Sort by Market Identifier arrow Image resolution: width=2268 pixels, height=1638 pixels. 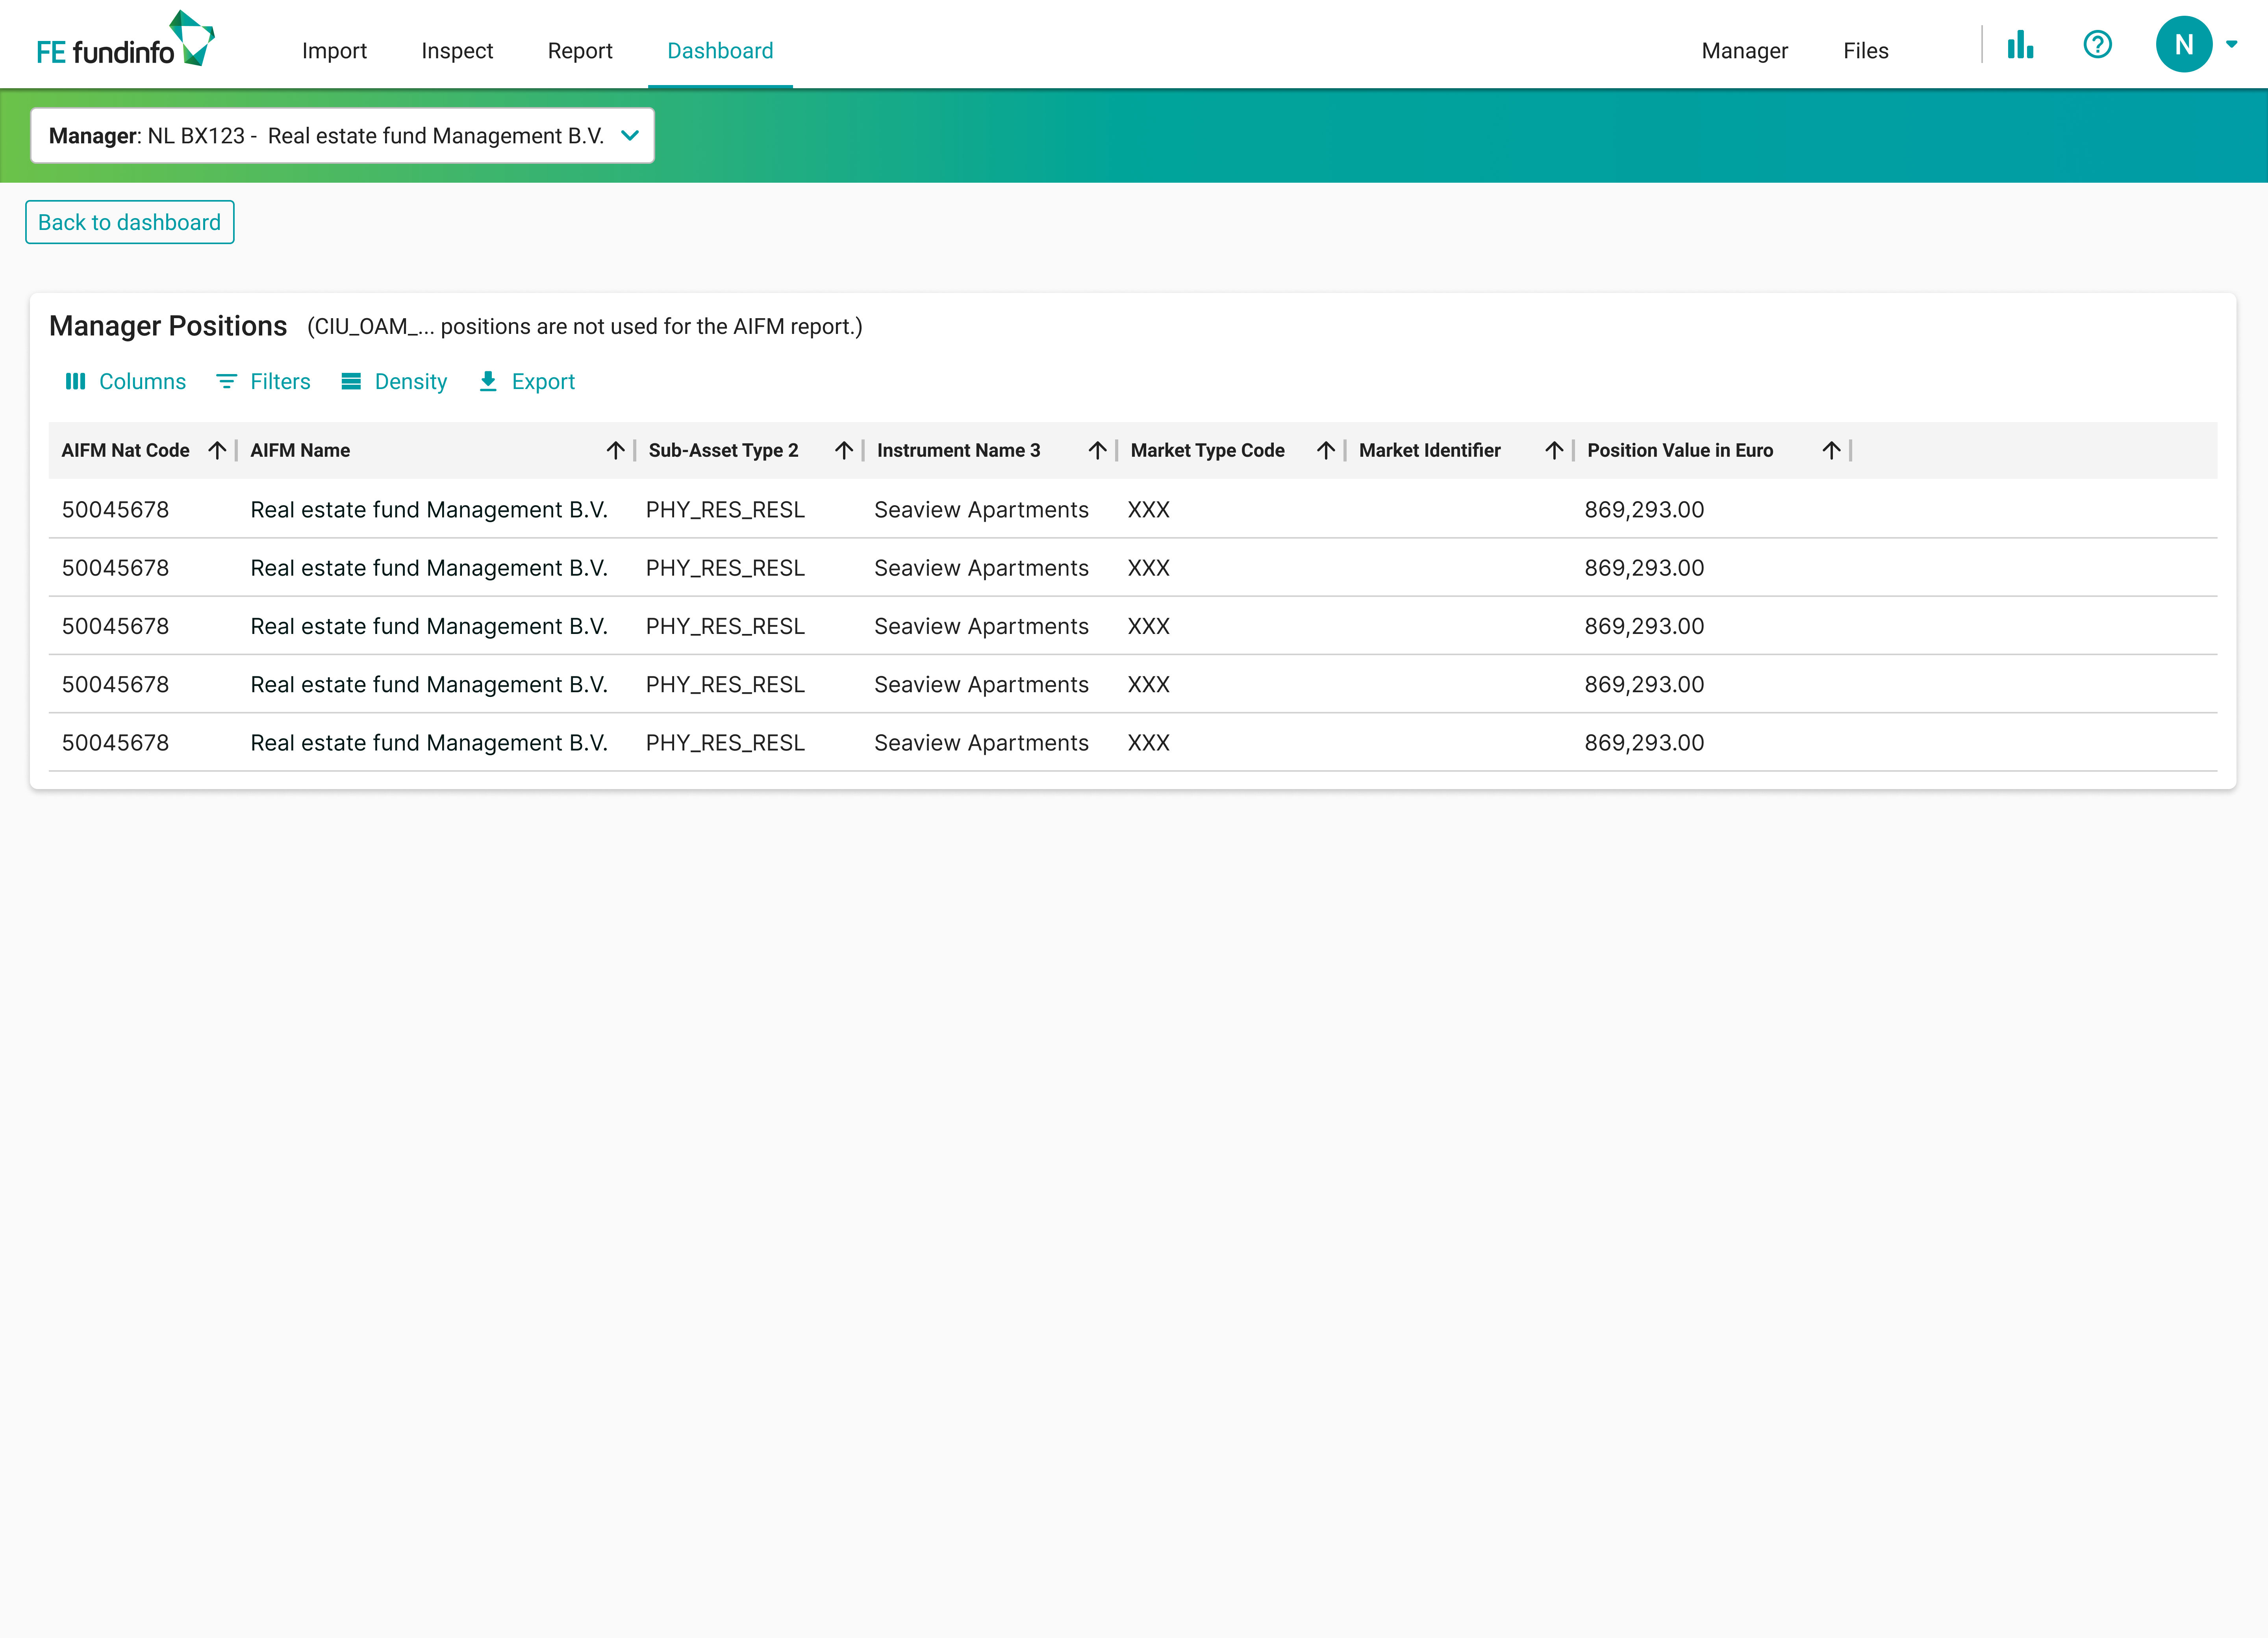[1554, 451]
